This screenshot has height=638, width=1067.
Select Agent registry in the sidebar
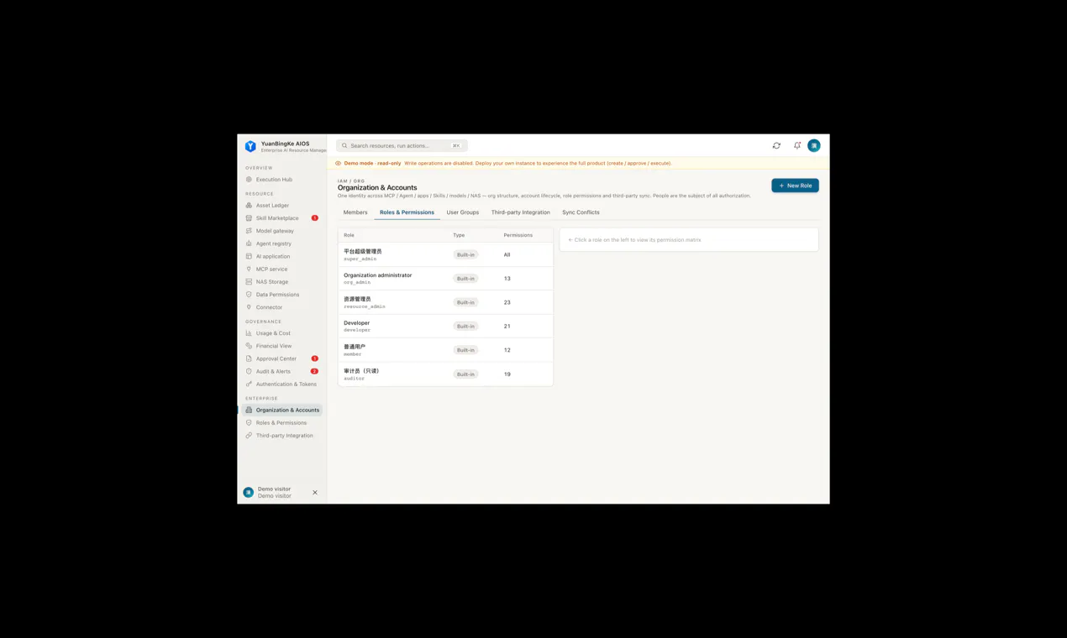tap(282, 243)
